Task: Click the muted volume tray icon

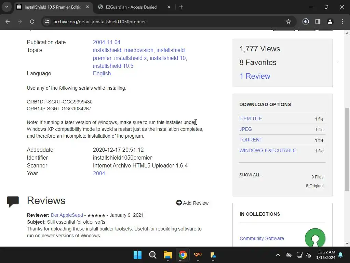Action: coord(309,255)
